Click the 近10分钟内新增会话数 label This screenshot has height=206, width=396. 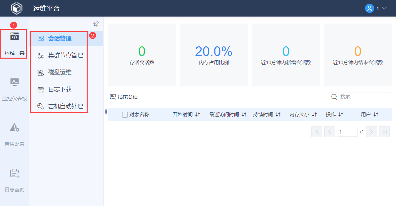click(x=286, y=63)
